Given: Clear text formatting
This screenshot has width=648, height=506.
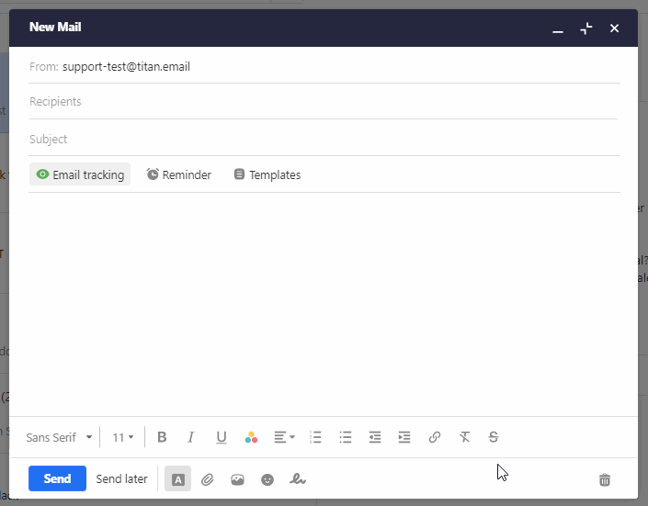Looking at the screenshot, I should (464, 437).
